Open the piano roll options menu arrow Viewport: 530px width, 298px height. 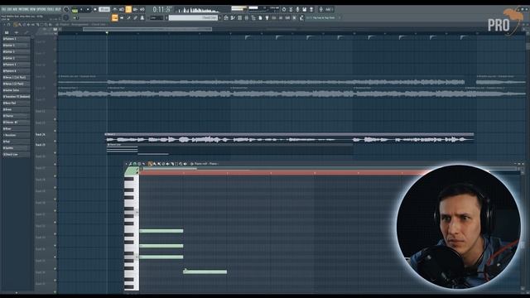(127, 164)
